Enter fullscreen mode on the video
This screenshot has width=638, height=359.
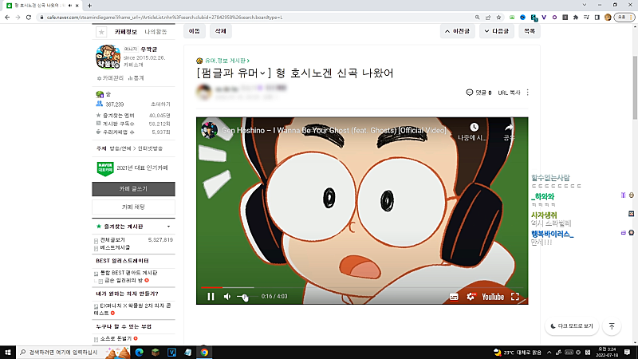[x=515, y=297]
